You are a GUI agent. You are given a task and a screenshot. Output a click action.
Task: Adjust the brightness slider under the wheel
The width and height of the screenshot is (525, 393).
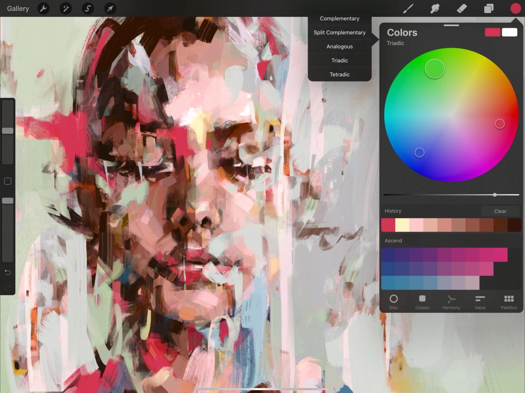tap(451, 195)
